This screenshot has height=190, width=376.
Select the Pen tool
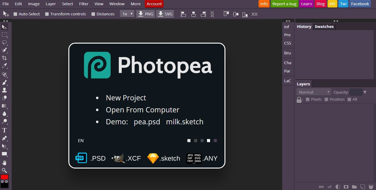click(x=5, y=138)
